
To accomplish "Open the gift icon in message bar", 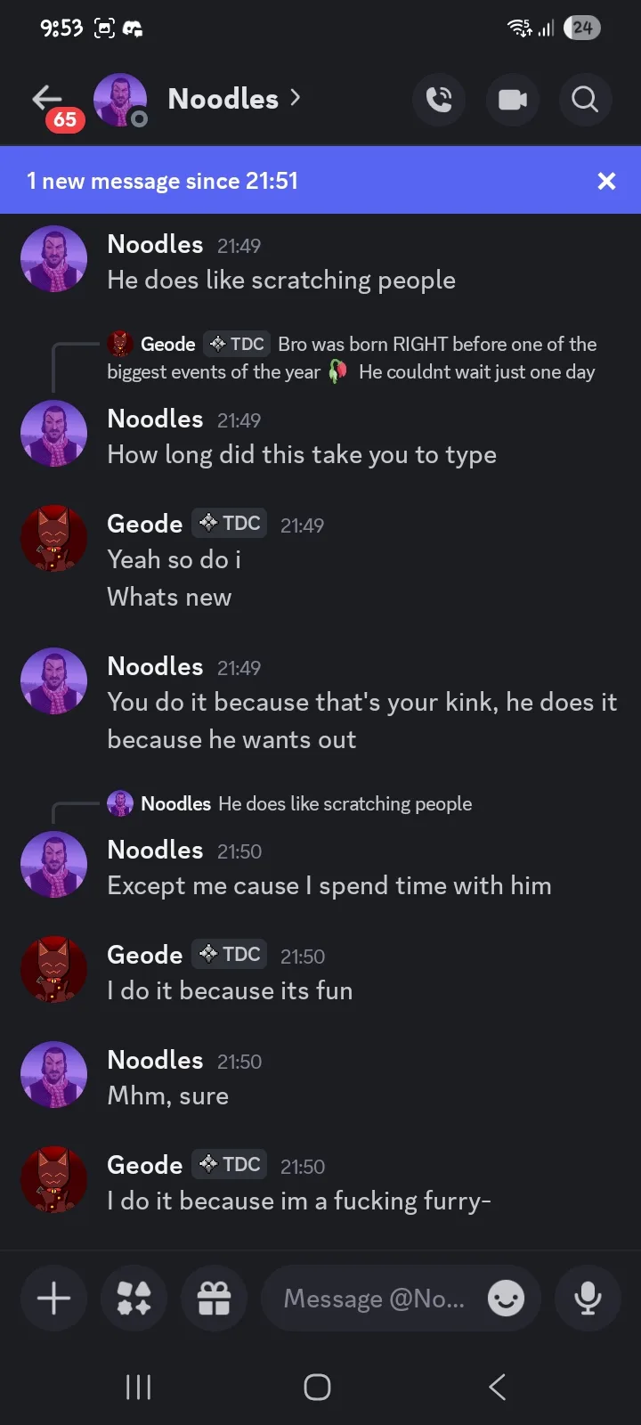I will (x=214, y=1299).
